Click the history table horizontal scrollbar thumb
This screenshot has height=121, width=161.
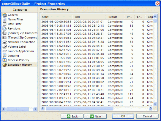(x=79, y=108)
